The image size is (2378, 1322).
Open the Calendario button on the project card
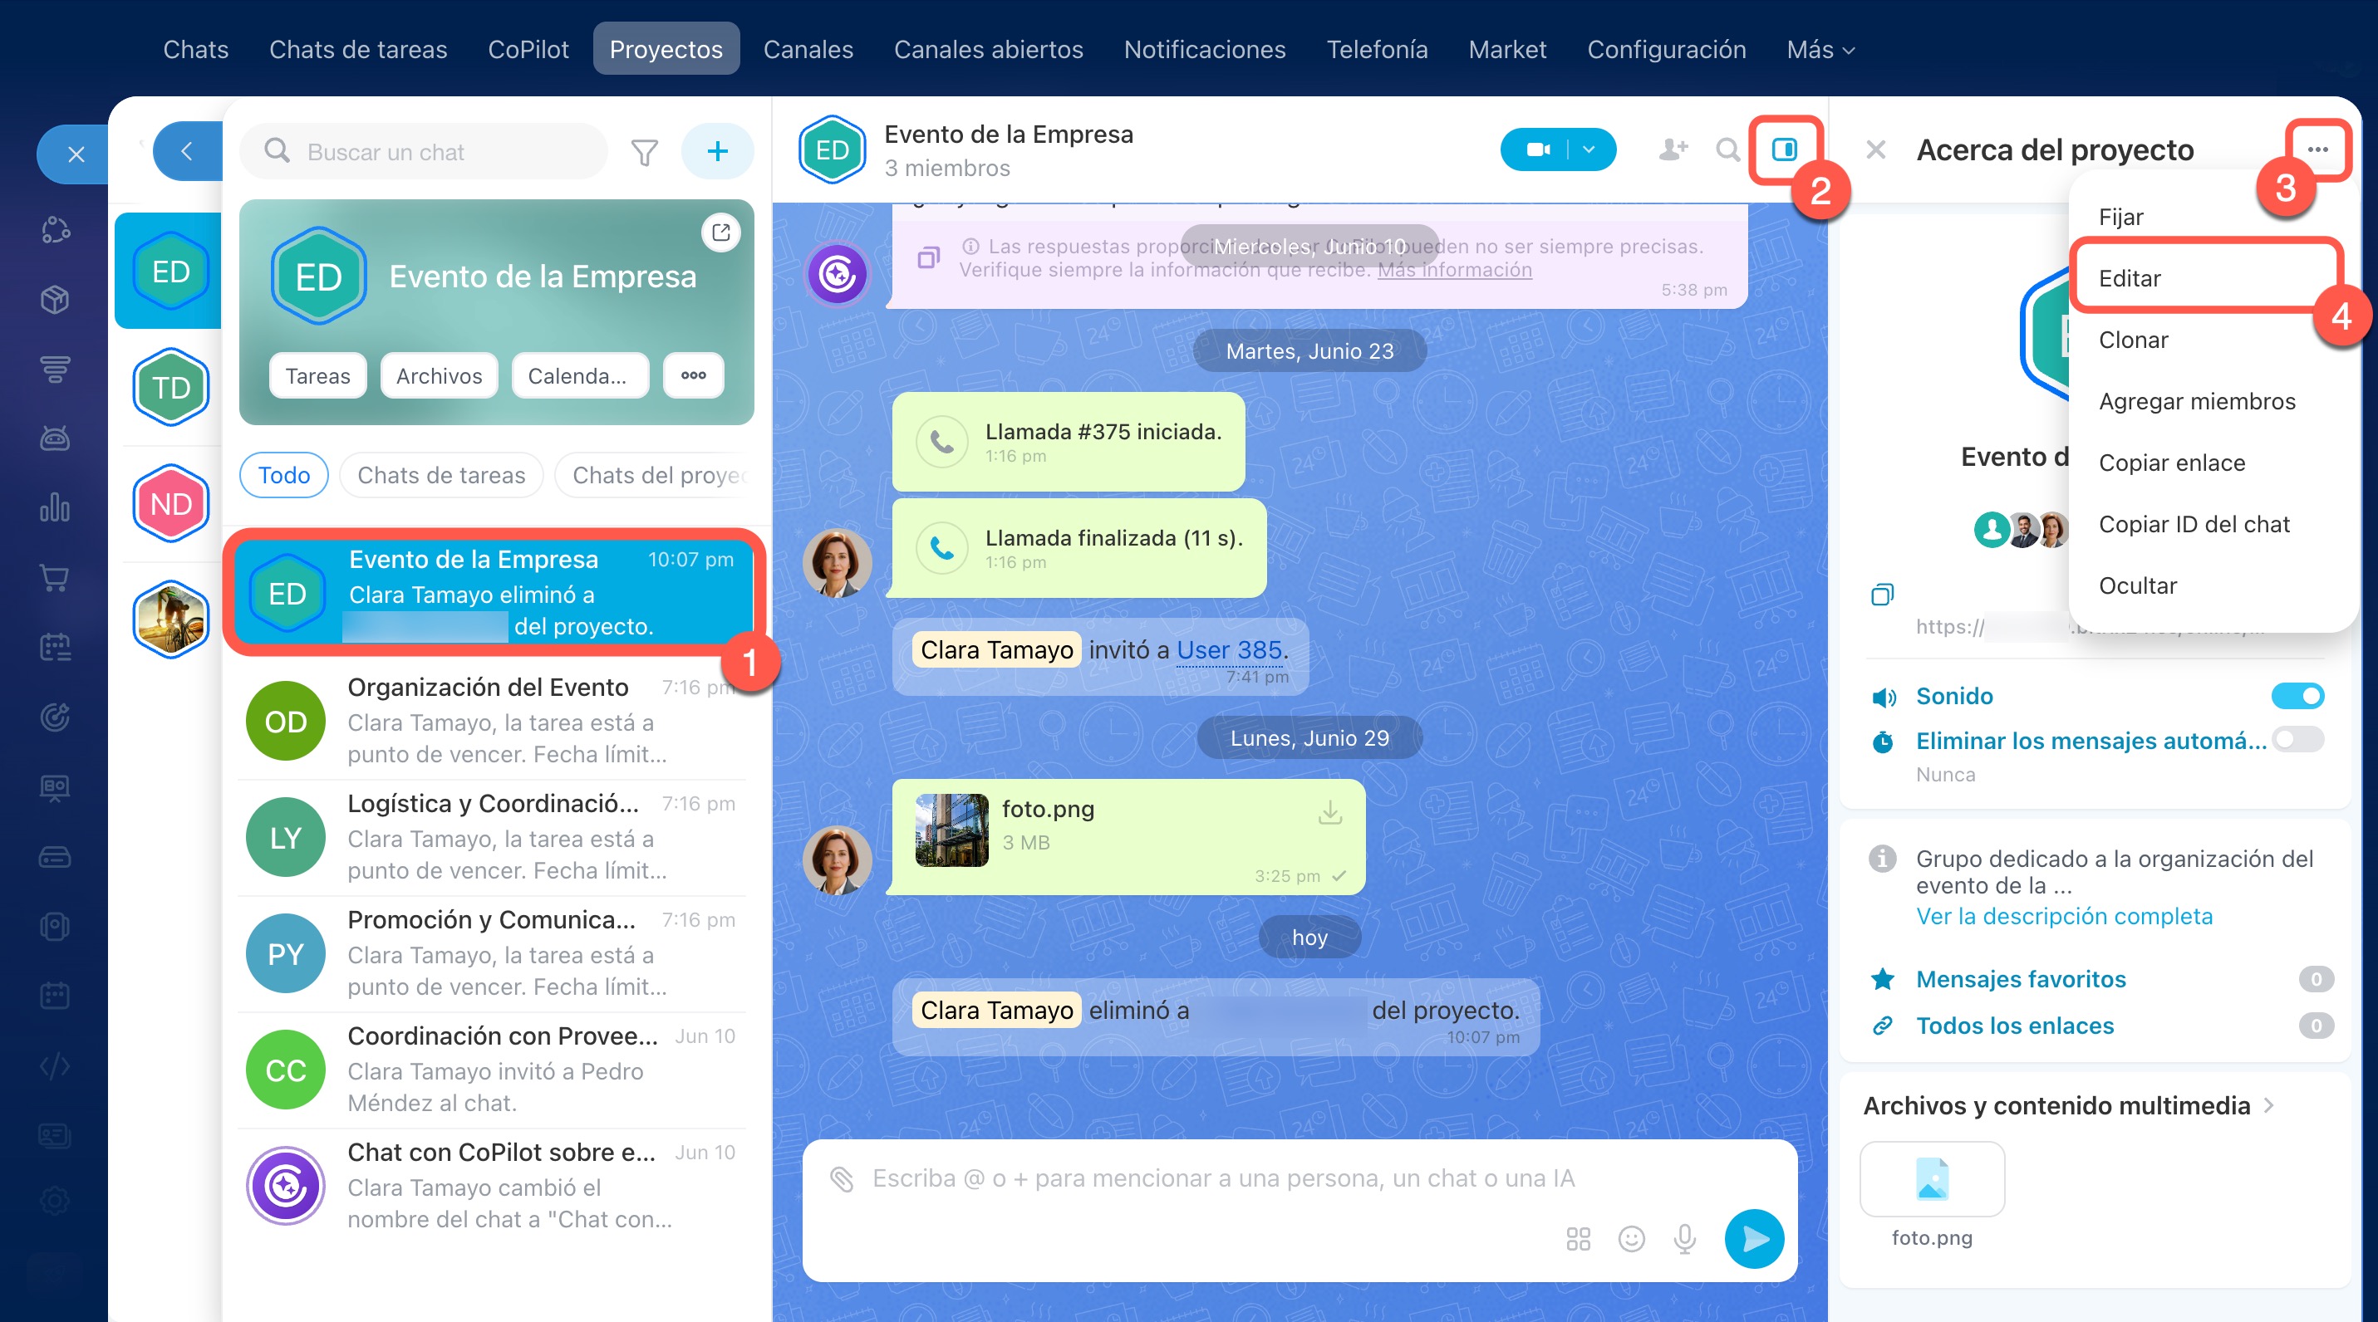pos(580,375)
